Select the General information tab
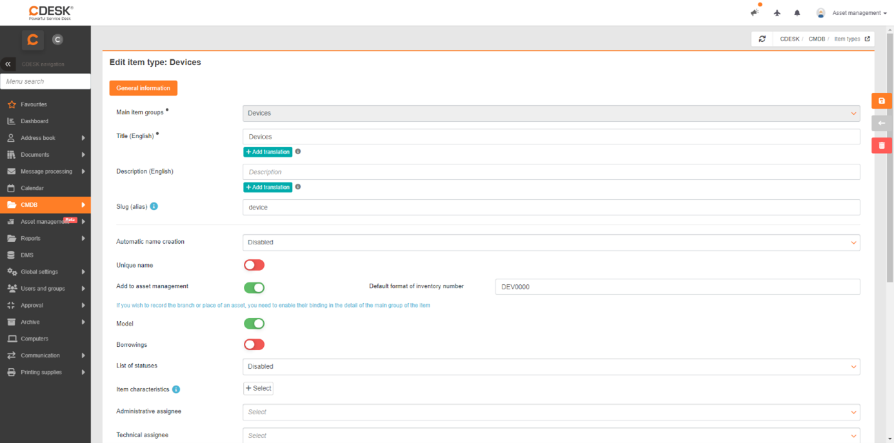 tap(143, 88)
